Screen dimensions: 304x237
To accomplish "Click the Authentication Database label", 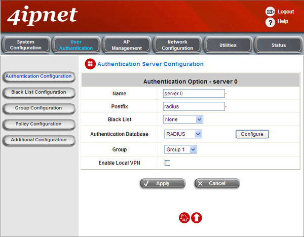I will (x=119, y=134).
